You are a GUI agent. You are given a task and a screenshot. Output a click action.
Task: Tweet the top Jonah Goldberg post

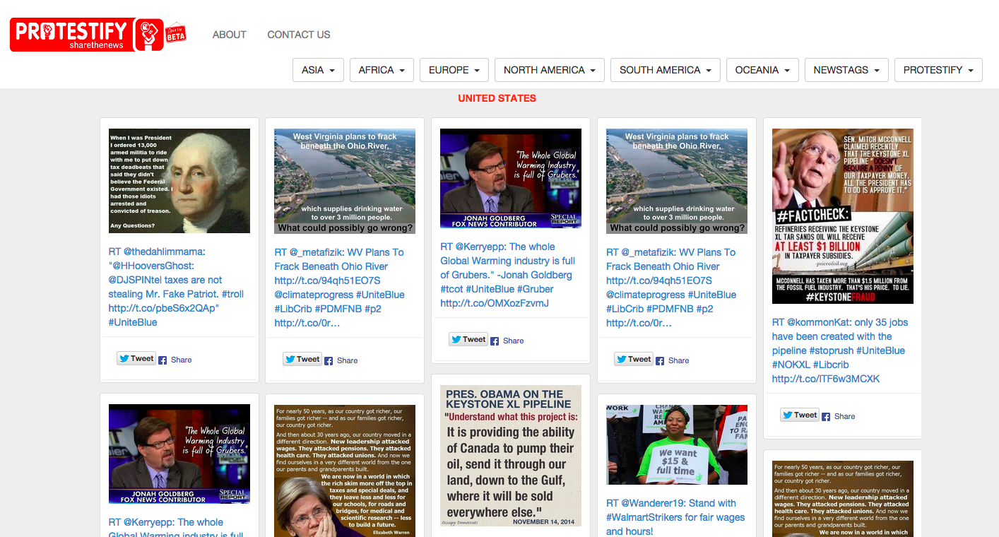click(x=468, y=340)
